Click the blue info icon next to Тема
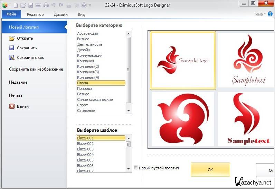The image size is (275, 189). pyautogui.click(x=270, y=14)
